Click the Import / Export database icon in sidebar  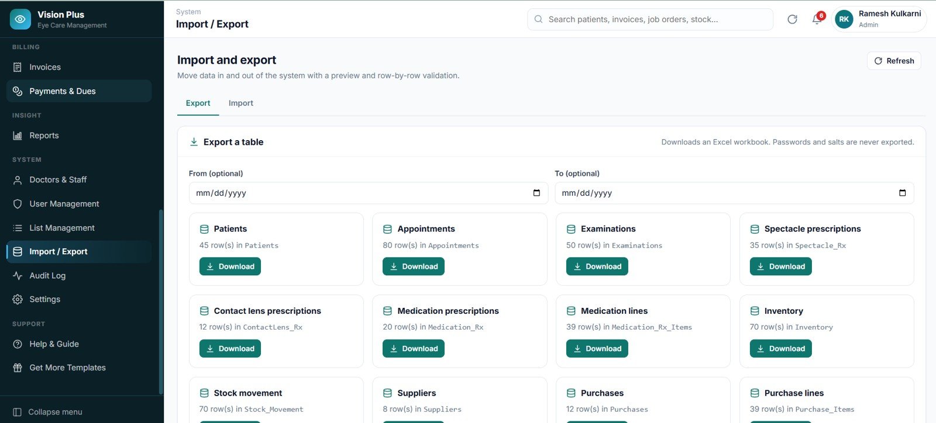18,252
